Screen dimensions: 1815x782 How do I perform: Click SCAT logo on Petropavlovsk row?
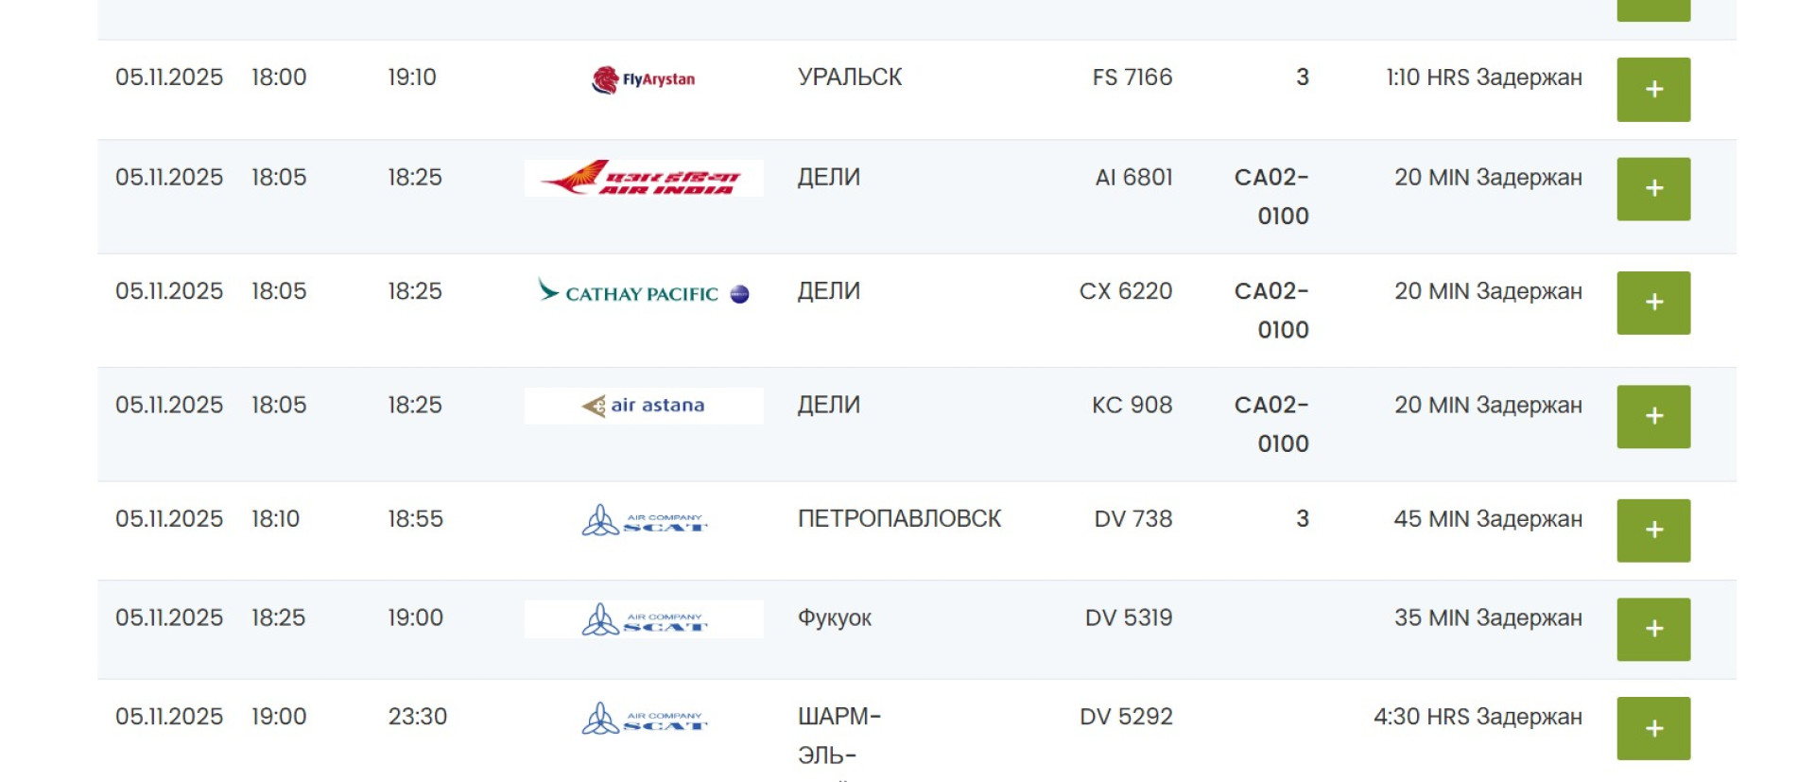coord(644,520)
